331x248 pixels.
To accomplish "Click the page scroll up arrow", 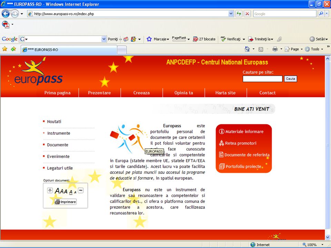I will point(328,59).
